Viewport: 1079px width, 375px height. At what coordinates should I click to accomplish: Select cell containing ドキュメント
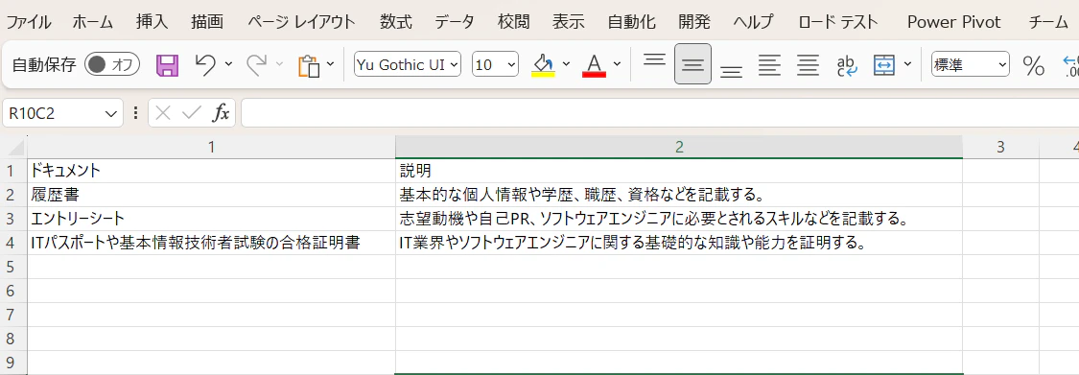pyautogui.click(x=211, y=171)
